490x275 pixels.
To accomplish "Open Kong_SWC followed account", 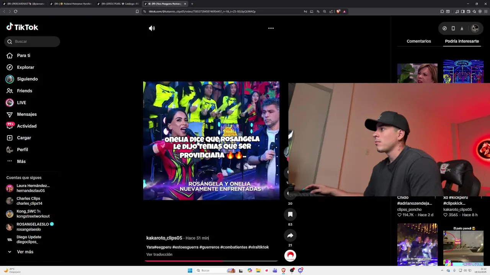I will click(x=30, y=214).
